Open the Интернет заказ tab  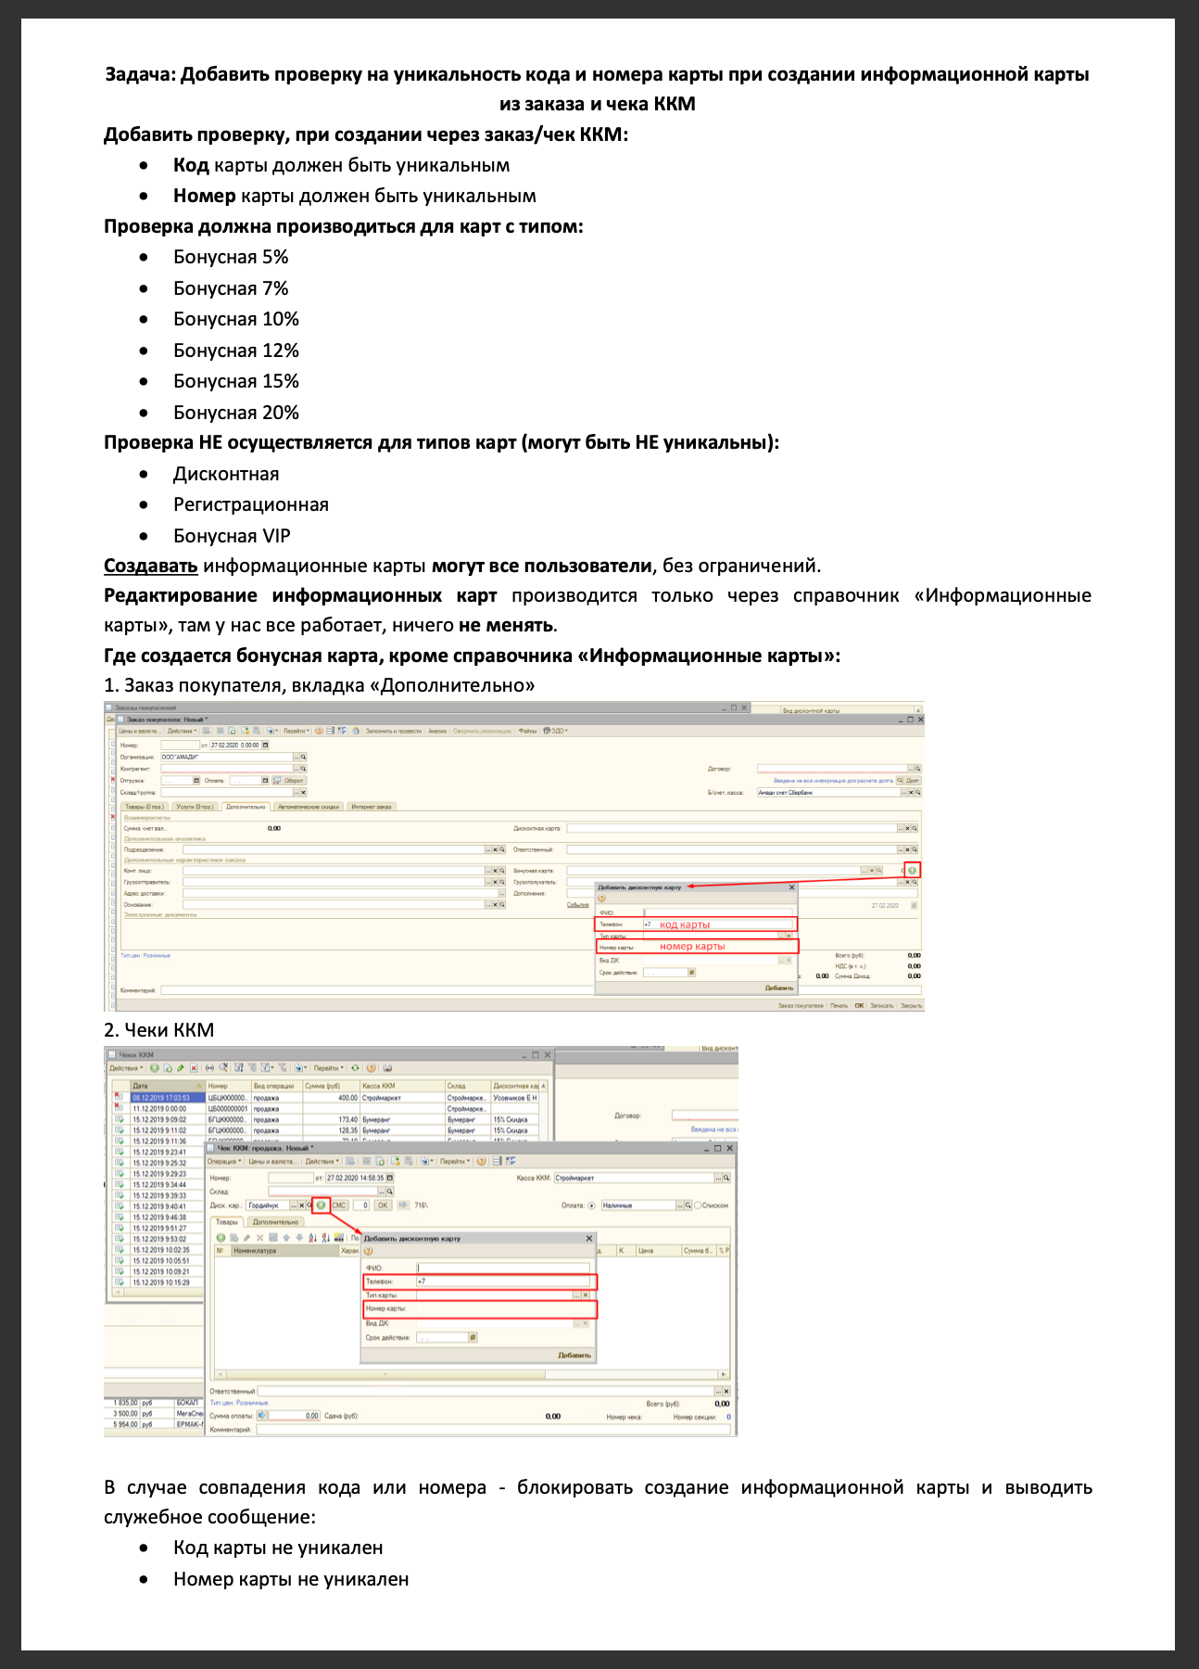[x=372, y=807]
